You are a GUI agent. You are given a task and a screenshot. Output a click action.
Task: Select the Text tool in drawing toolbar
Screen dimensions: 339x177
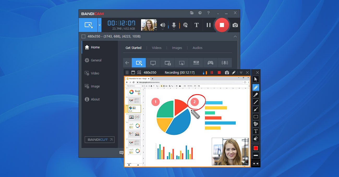coord(256,131)
